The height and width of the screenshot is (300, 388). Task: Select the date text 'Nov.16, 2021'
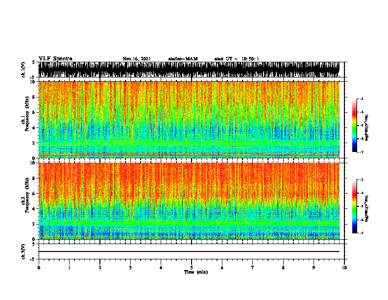(x=137, y=59)
